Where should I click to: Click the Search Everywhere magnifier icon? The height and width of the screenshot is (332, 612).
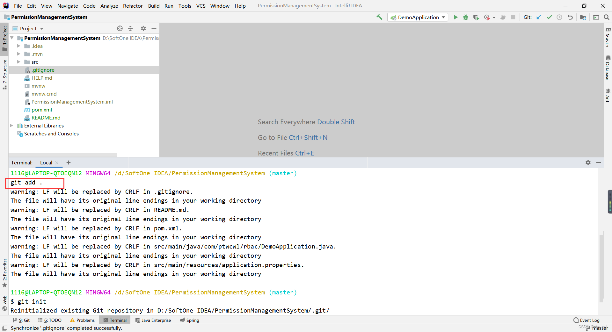coord(606,17)
